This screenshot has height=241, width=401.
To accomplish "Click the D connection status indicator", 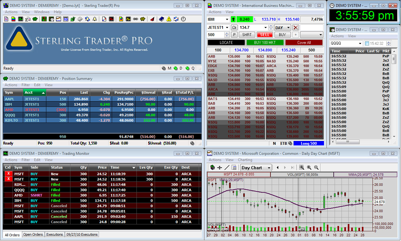I will tap(176, 68).
